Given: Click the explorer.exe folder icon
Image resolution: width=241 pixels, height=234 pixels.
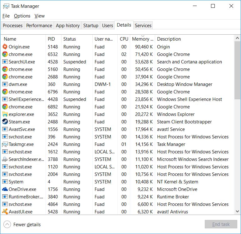Looking at the screenshot, I should [5, 114].
